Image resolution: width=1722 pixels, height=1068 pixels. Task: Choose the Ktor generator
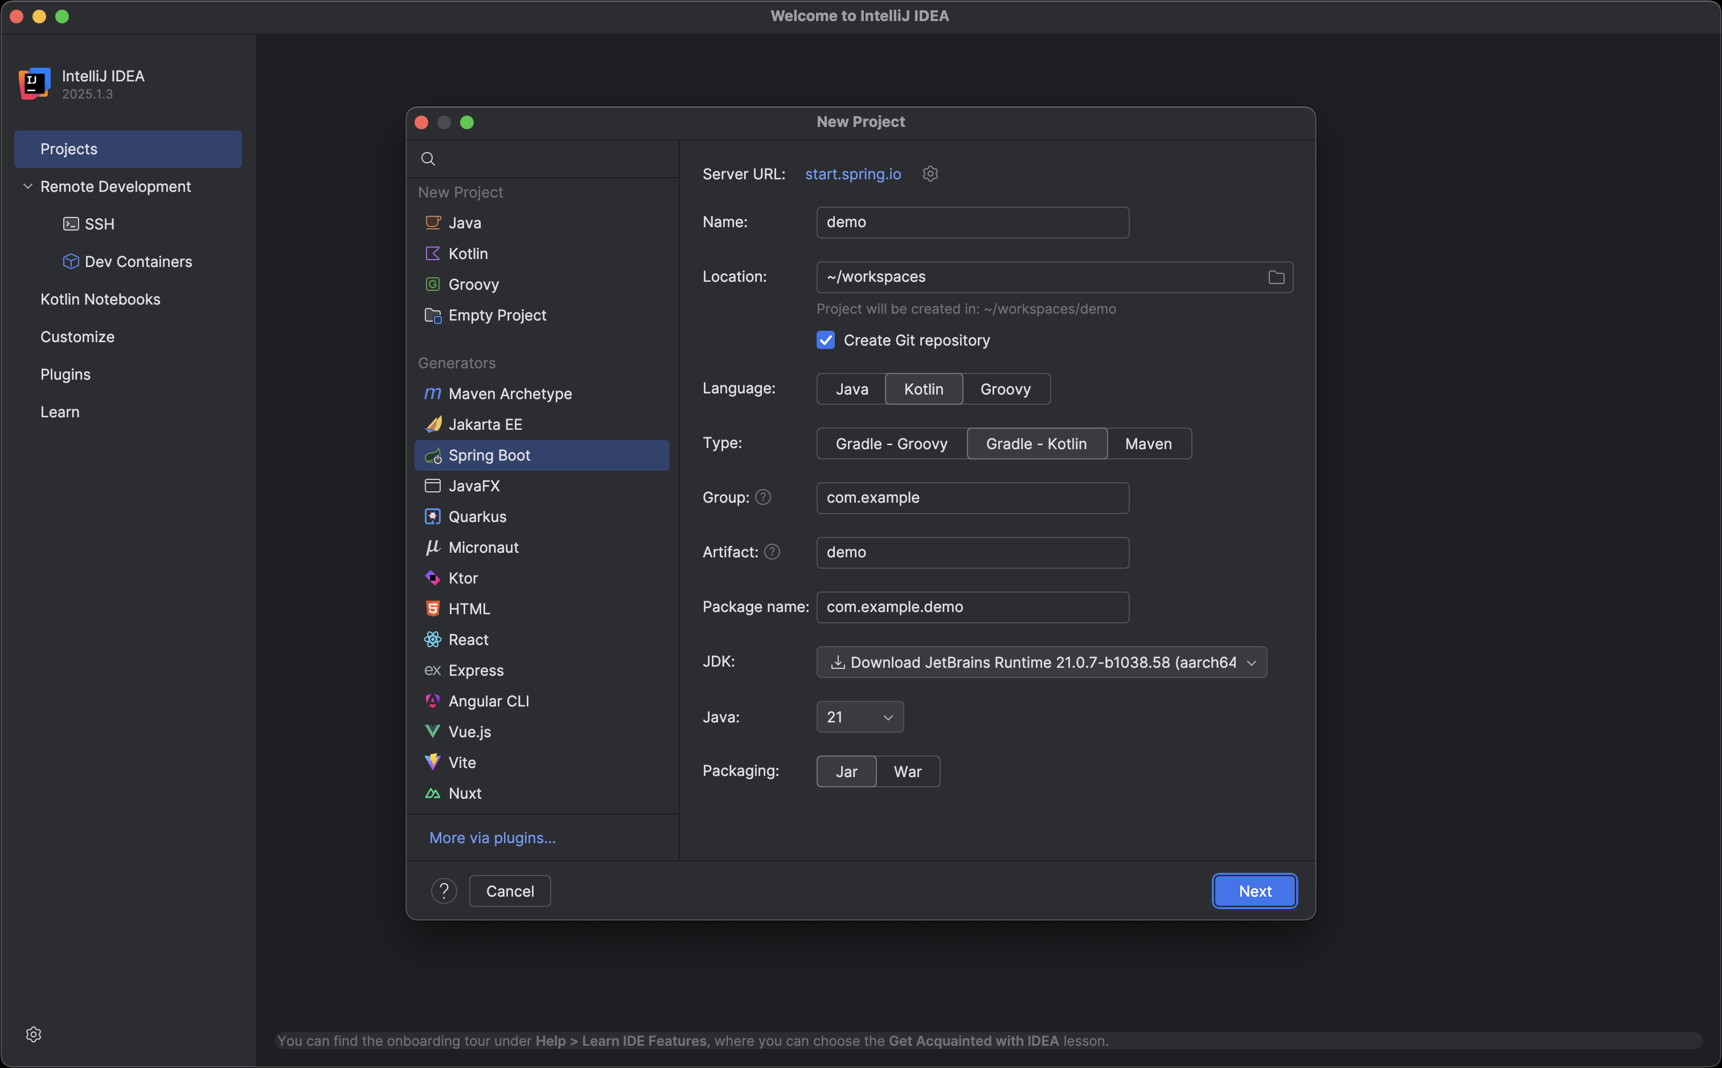tap(462, 578)
